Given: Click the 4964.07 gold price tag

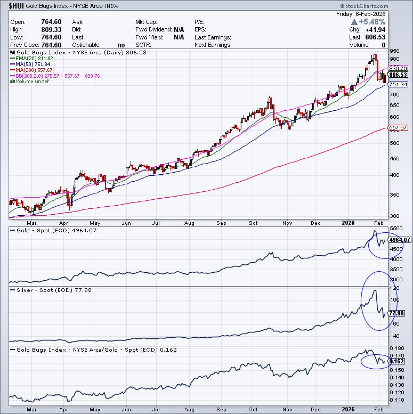Looking at the screenshot, I should click(x=399, y=240).
